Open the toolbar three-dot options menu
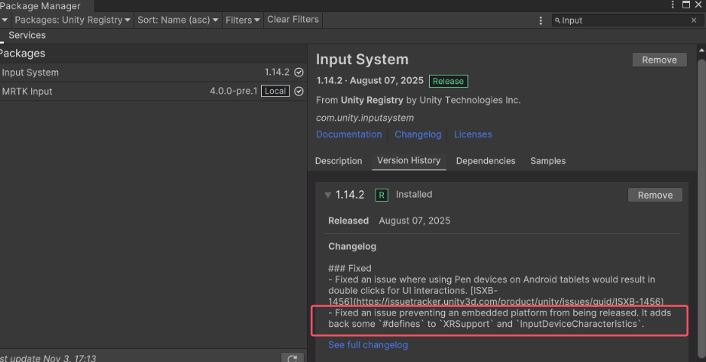The width and height of the screenshot is (706, 362). coord(540,21)
